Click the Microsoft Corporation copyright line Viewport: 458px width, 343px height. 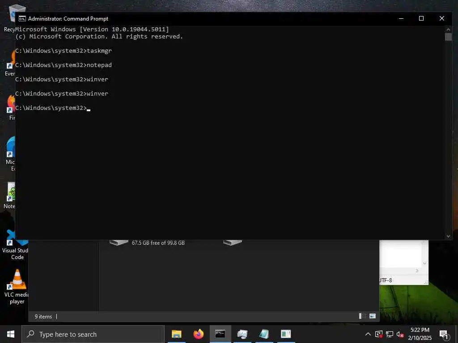click(99, 37)
